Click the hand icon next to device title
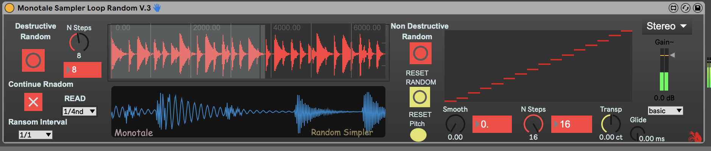 click(157, 8)
